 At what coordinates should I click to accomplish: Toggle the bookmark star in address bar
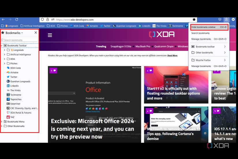[x=194, y=19]
